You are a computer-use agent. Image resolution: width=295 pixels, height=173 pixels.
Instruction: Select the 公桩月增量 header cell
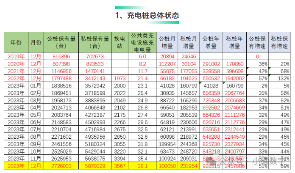coord(167,42)
